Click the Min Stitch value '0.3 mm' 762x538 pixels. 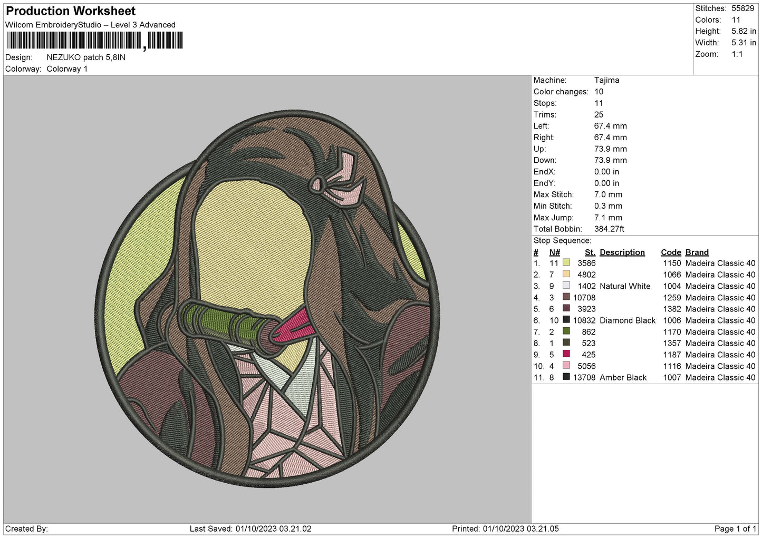(608, 206)
